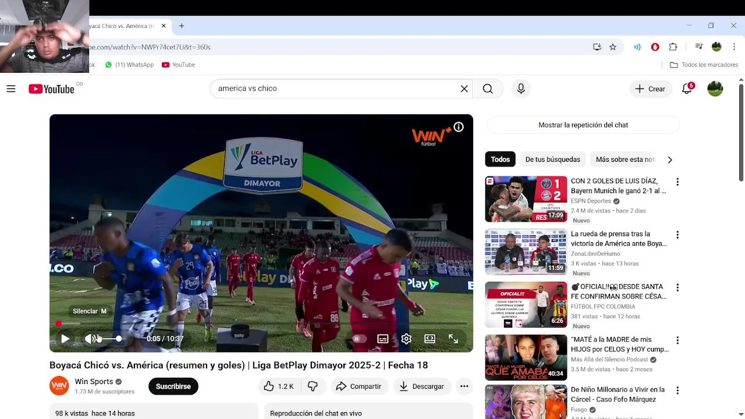Open the browser three-dot menu
Viewport: 745px width, 419px height.
pyautogui.click(x=733, y=47)
